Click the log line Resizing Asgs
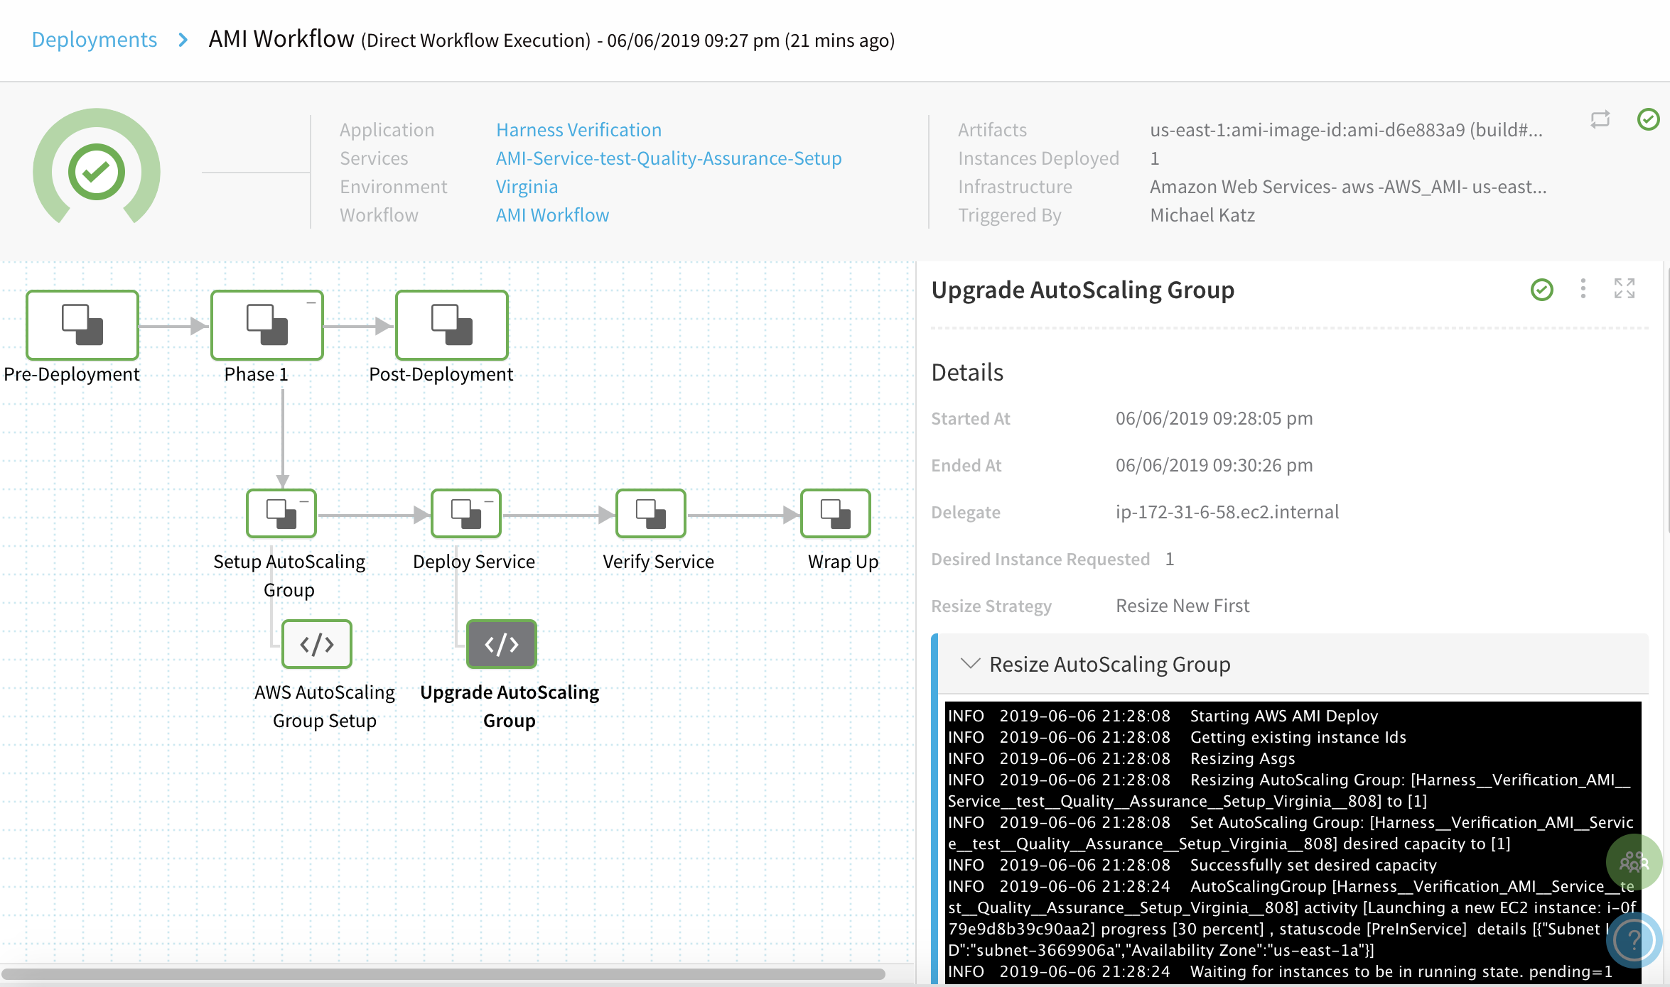Image resolution: width=1670 pixels, height=987 pixels. pos(1121,758)
